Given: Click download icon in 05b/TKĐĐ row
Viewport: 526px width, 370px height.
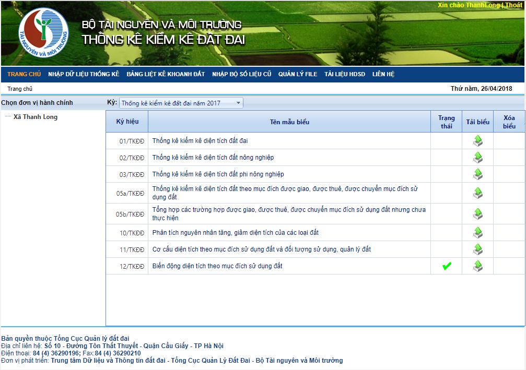Looking at the screenshot, I should [x=477, y=214].
